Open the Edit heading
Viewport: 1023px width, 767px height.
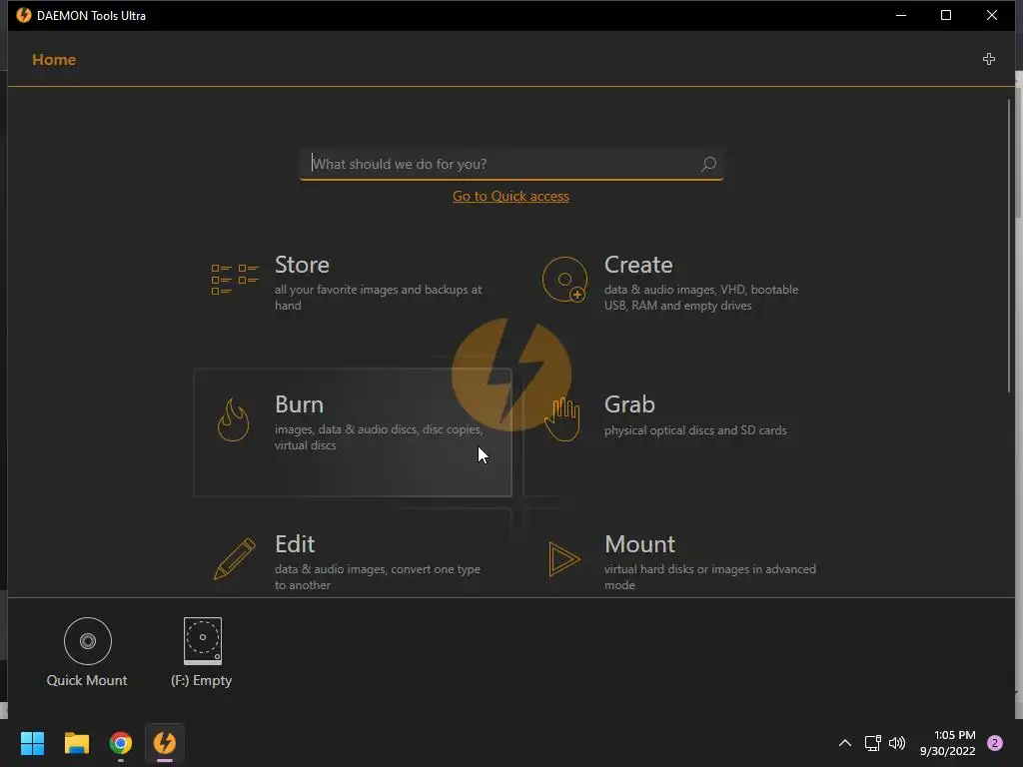[295, 544]
